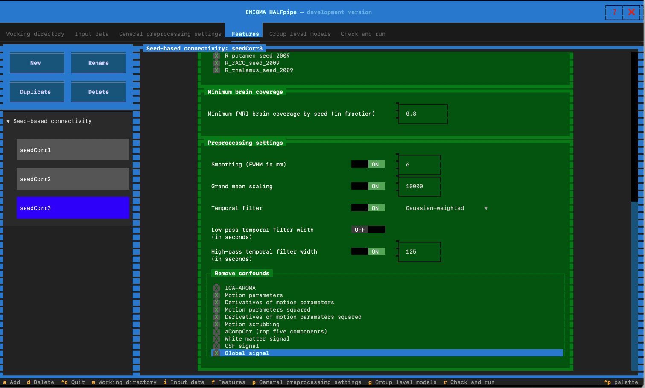Image resolution: width=645 pixels, height=388 pixels.
Task: Toggle the White matter signal checkbox
Action: (x=216, y=339)
